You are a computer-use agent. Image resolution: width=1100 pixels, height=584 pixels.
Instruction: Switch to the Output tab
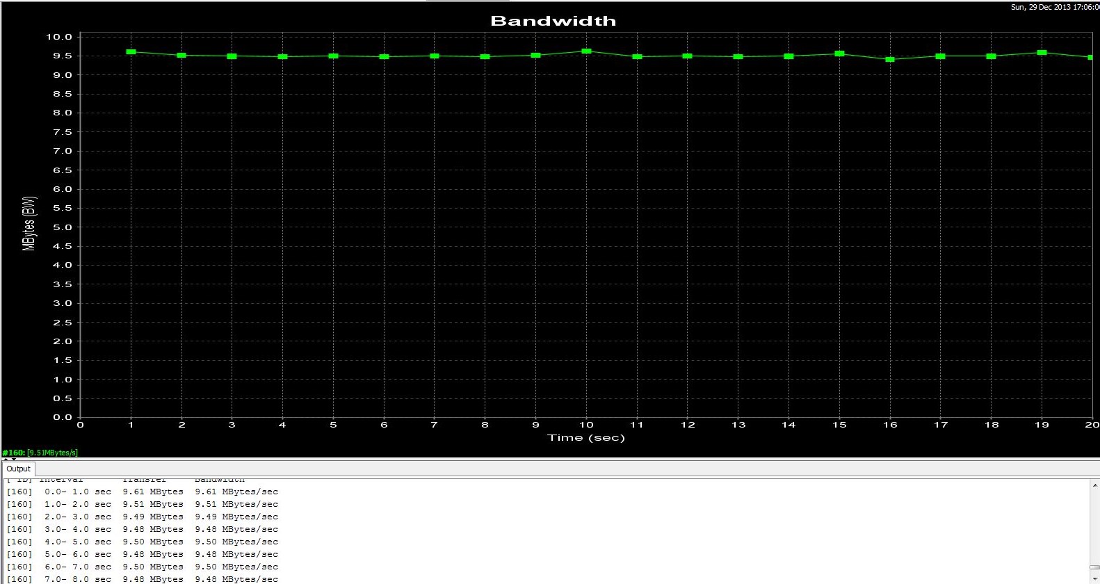19,469
